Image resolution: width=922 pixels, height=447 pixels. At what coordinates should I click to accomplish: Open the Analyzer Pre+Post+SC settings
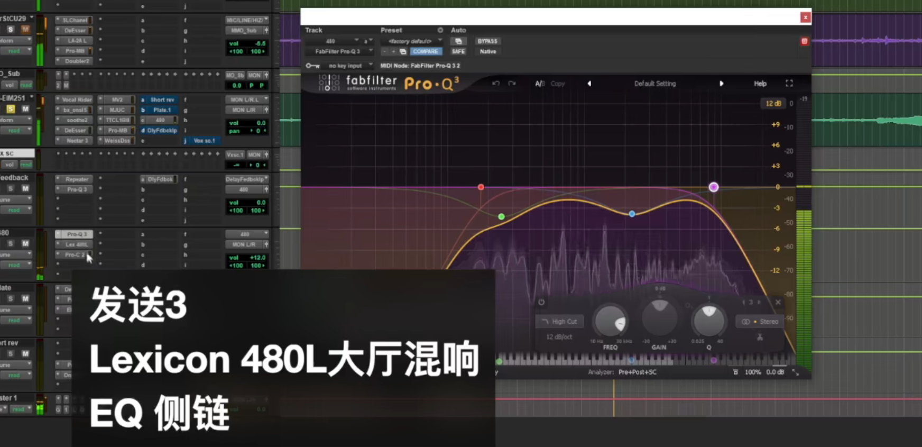(637, 372)
